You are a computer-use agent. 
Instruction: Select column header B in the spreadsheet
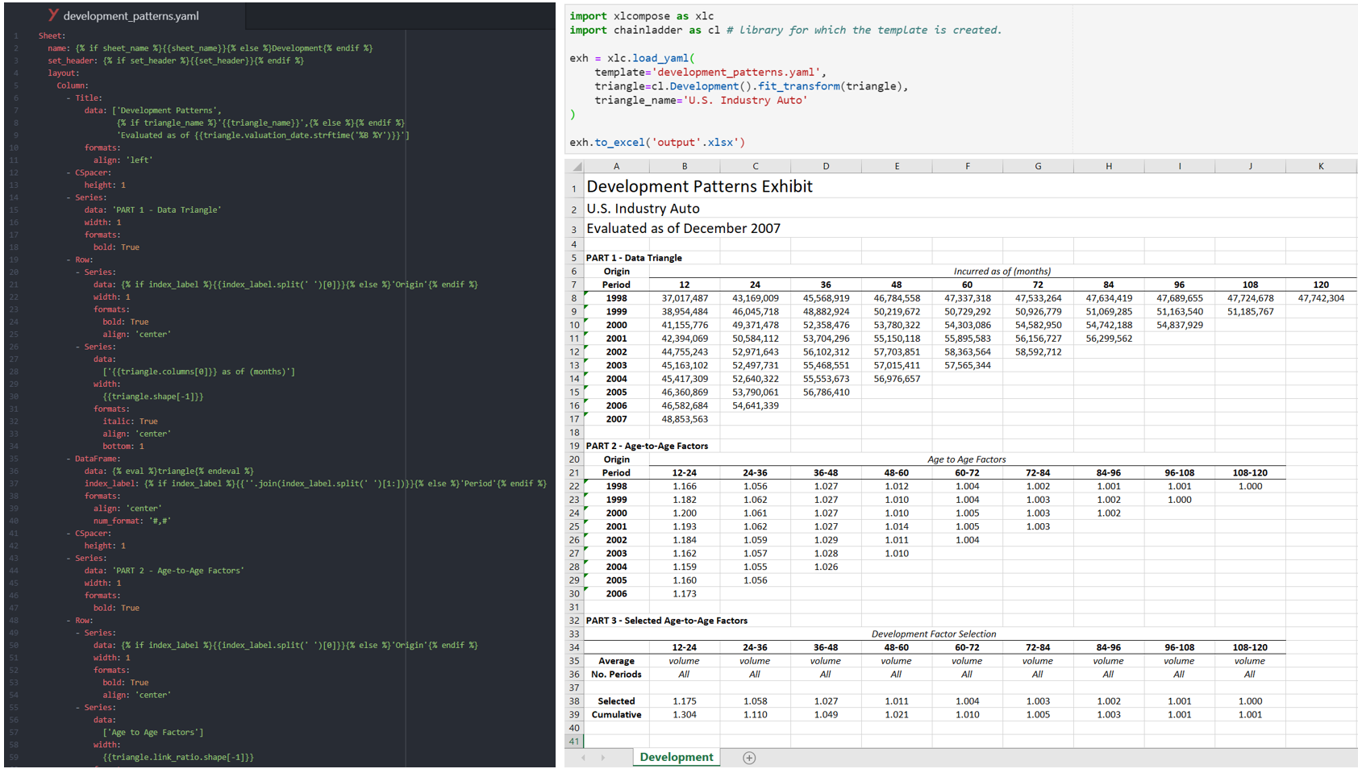coord(684,166)
